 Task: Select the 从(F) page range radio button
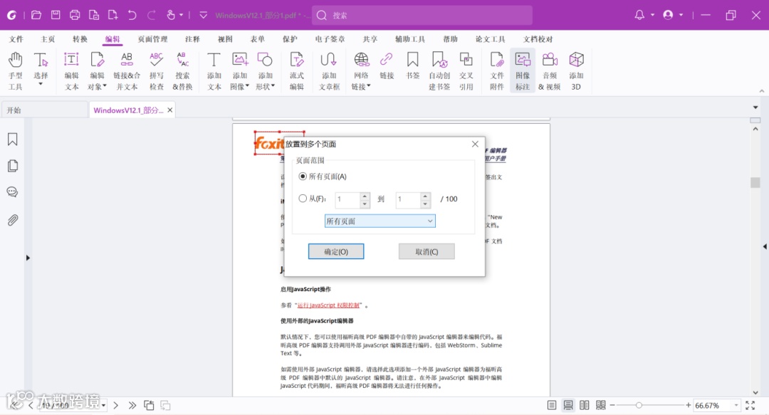303,199
